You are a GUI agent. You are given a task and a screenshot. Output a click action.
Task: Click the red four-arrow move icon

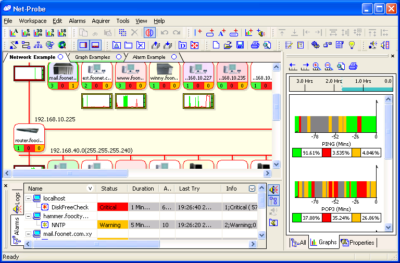(x=194, y=45)
